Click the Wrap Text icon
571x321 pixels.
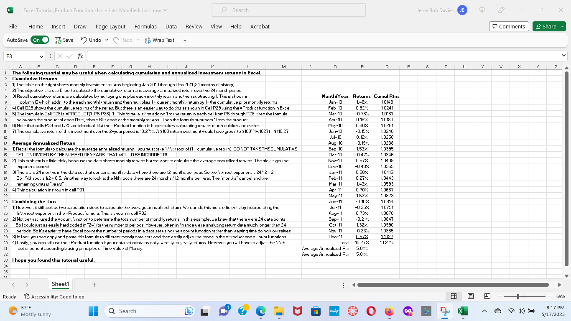(x=159, y=40)
